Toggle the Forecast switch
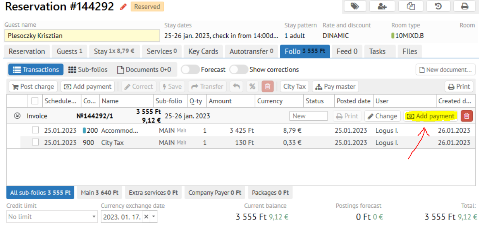This screenshot has height=231, width=482. (190, 70)
